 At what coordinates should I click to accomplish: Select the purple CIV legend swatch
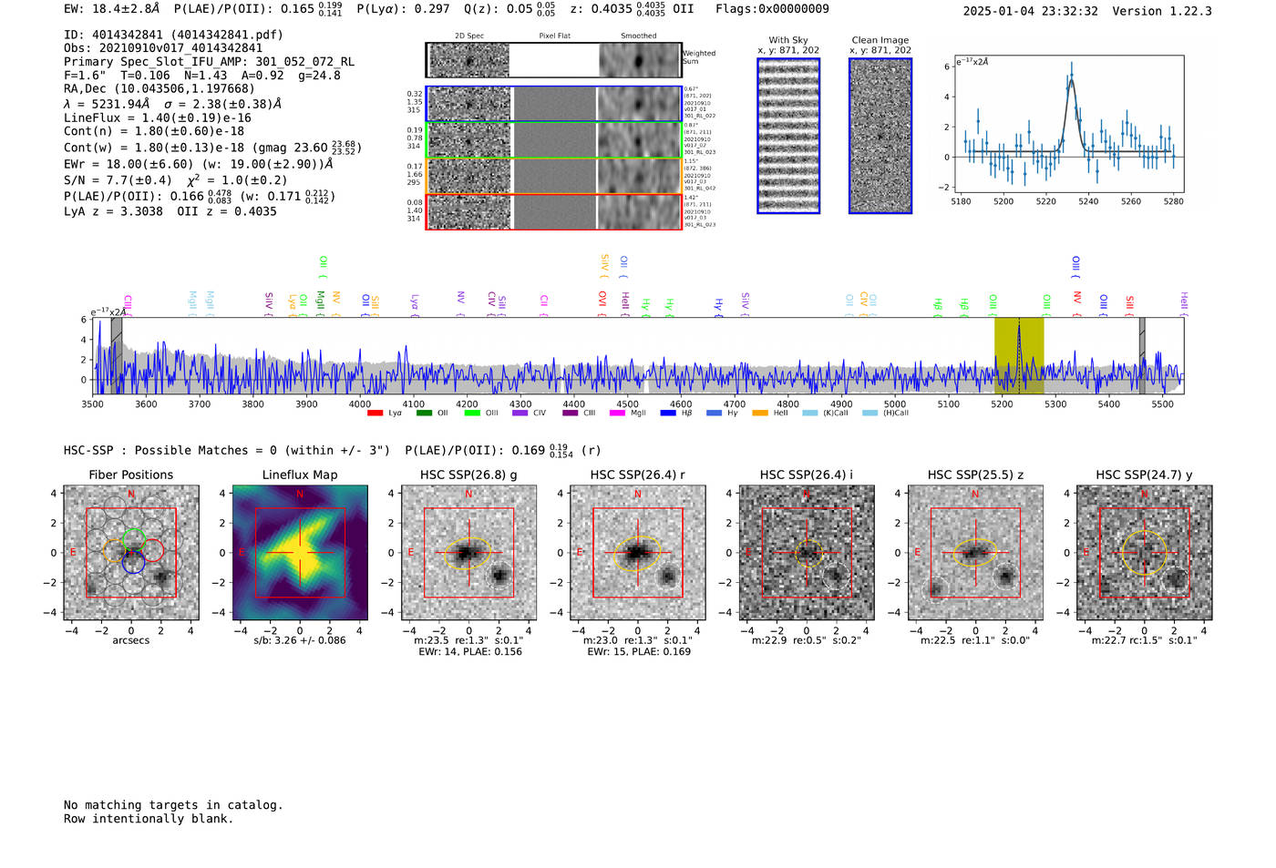(520, 414)
